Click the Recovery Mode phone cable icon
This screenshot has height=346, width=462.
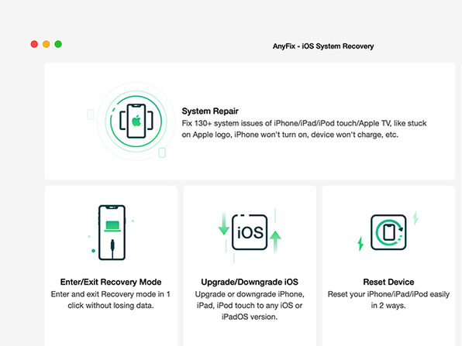(x=112, y=232)
